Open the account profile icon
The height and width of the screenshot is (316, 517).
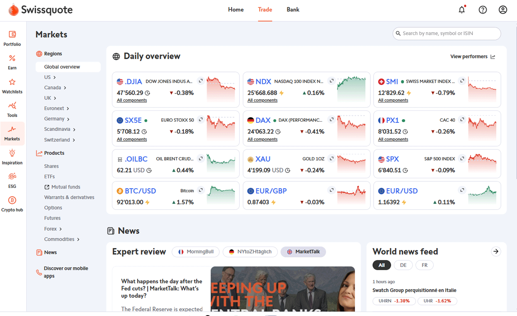click(503, 10)
